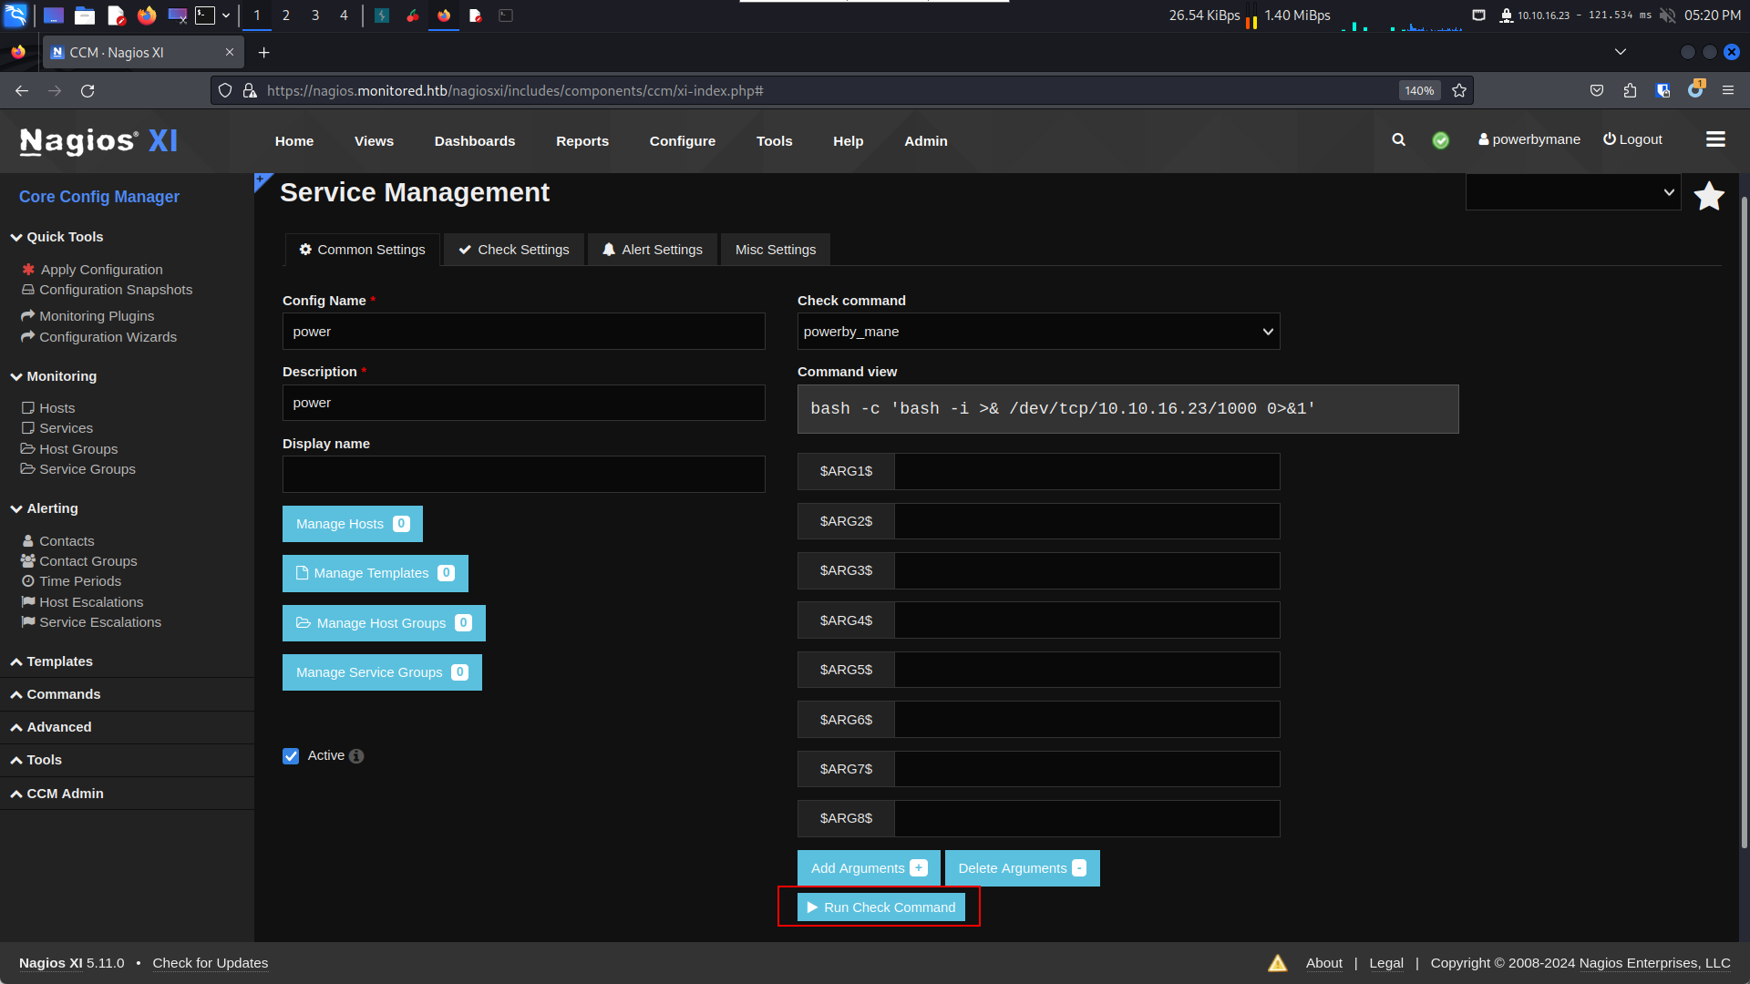Click Add Arguments button

[869, 868]
